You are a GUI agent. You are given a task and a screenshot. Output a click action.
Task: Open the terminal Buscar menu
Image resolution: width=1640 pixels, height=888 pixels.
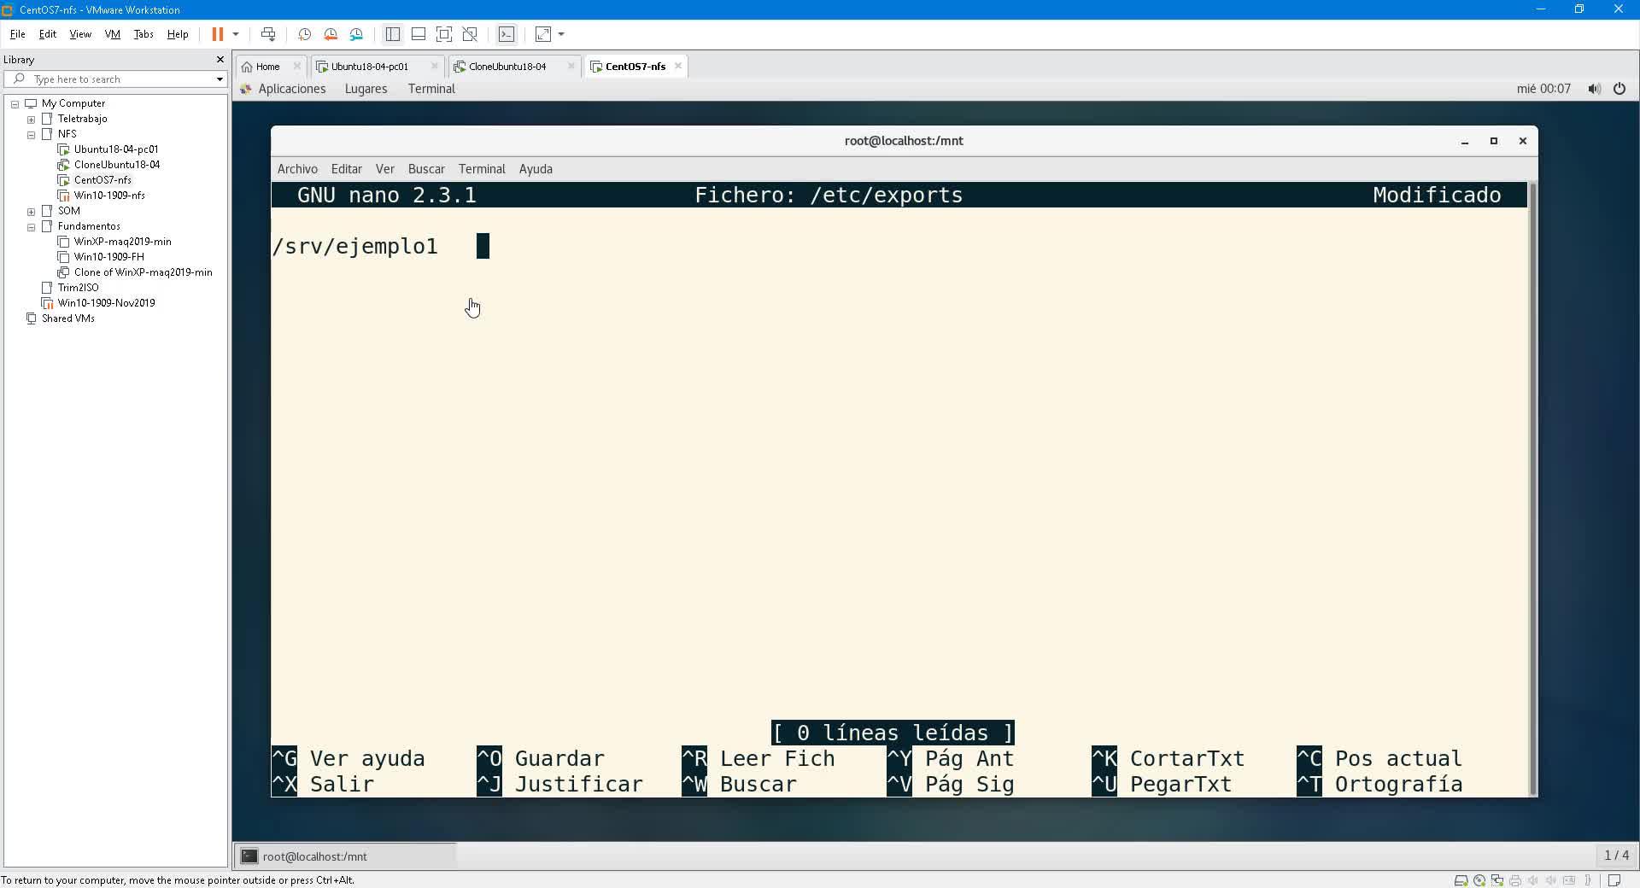point(426,169)
